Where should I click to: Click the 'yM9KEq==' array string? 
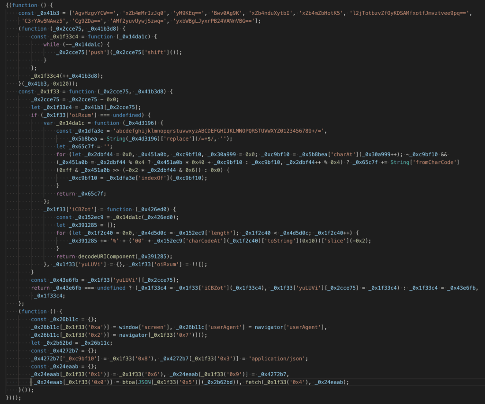point(189,13)
